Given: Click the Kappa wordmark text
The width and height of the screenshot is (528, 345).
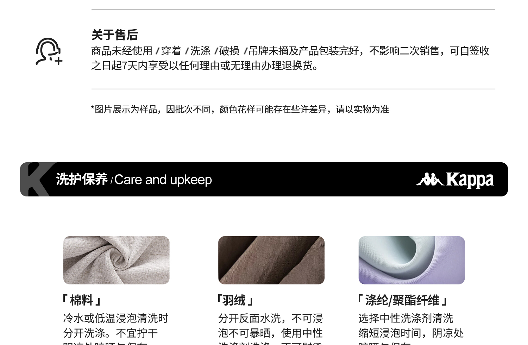Looking at the screenshot, I should pos(470,180).
